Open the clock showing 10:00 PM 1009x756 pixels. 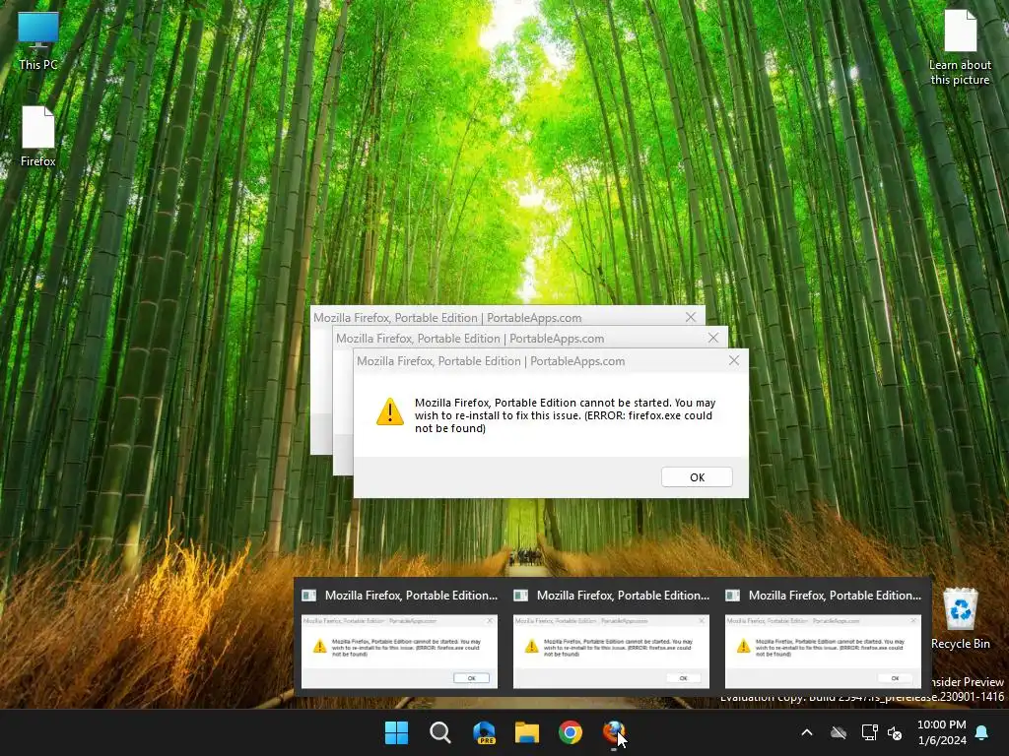click(x=941, y=732)
